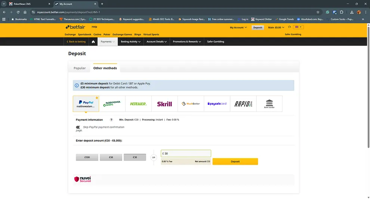
Task: Click the deposit amount input field
Action: (186, 153)
